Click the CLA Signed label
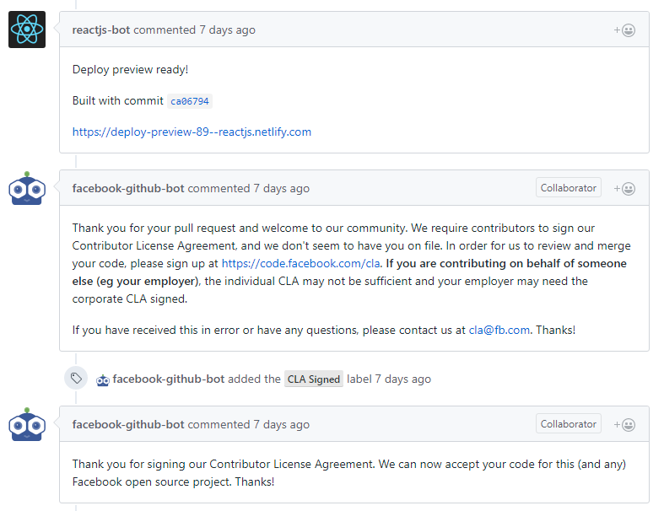The image size is (664, 511). click(314, 379)
